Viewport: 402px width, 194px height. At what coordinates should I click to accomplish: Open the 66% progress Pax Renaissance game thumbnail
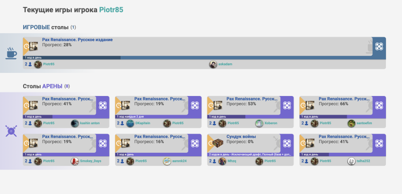310,106
